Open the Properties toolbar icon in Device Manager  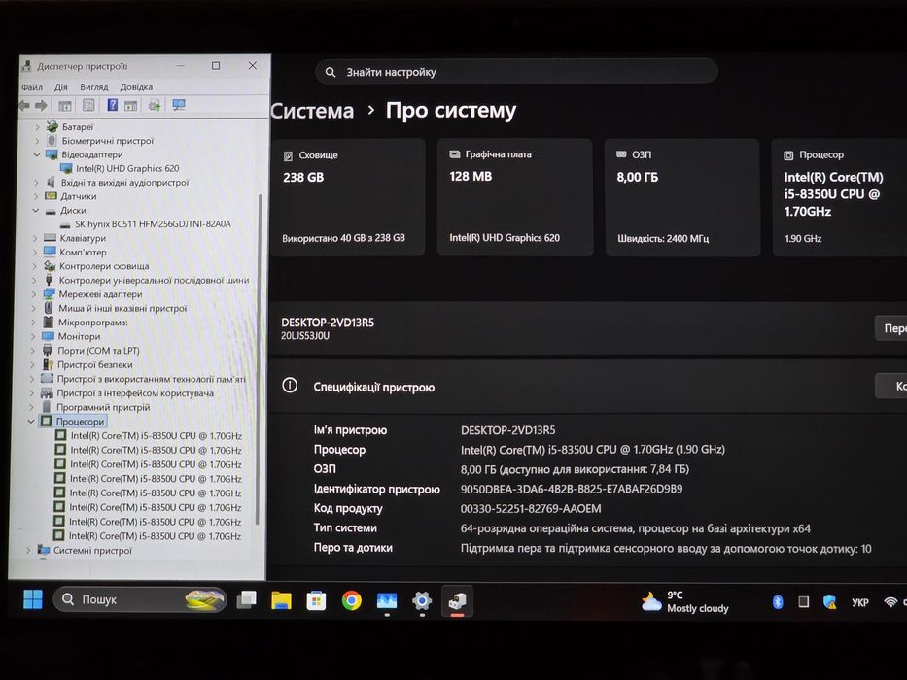tap(88, 105)
